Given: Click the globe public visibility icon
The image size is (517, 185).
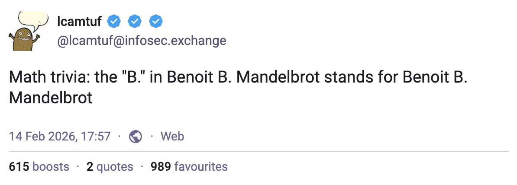Looking at the screenshot, I should click(136, 137).
